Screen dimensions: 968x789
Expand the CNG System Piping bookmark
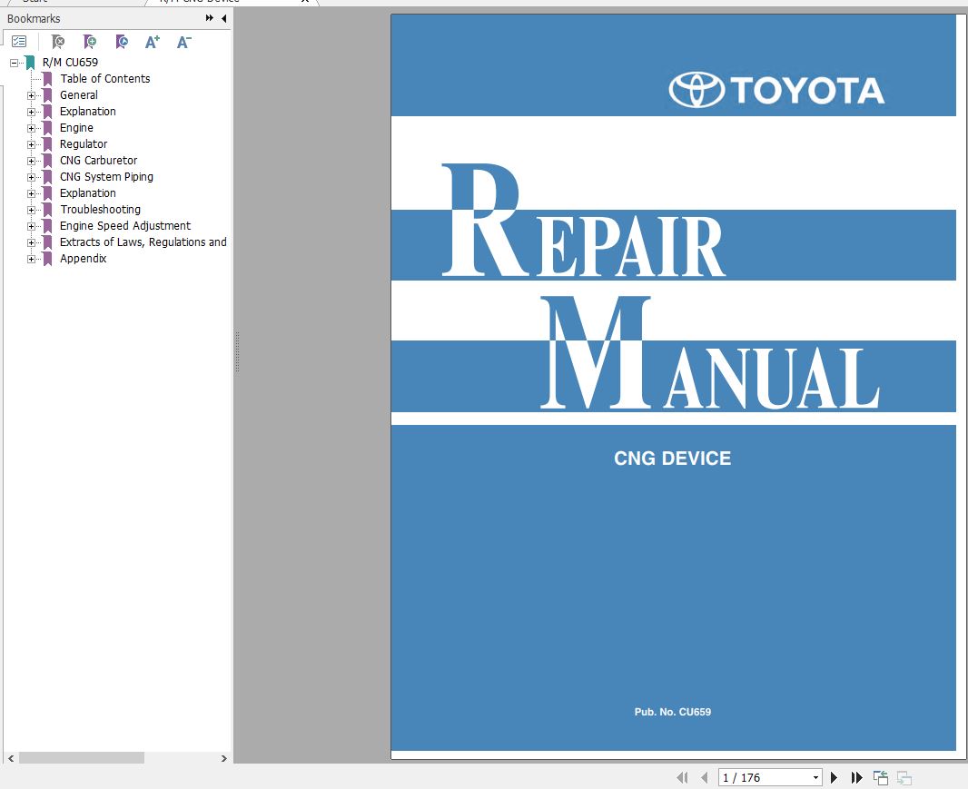(31, 177)
